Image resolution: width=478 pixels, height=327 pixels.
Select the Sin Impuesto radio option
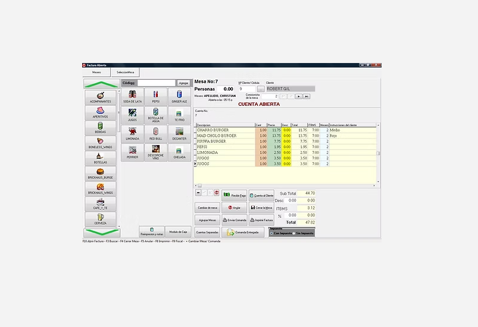(295, 233)
